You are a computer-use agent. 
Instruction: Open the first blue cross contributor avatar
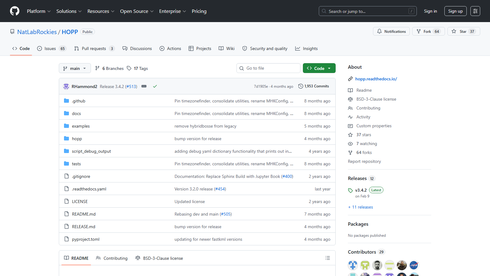tap(353, 265)
